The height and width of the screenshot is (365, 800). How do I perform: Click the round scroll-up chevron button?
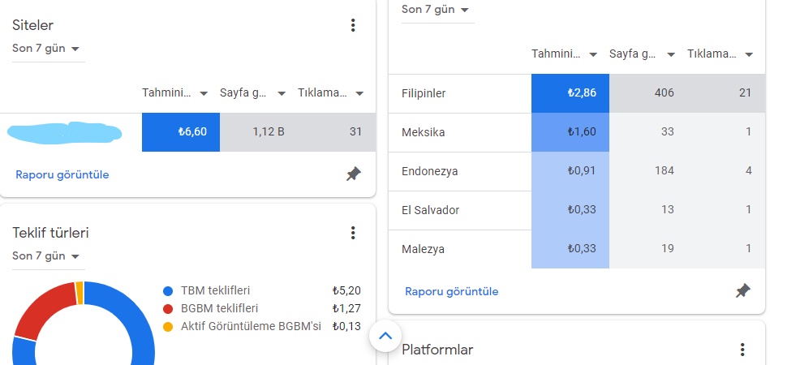[385, 335]
